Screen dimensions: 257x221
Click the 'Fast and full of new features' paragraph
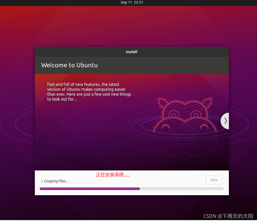(x=89, y=92)
